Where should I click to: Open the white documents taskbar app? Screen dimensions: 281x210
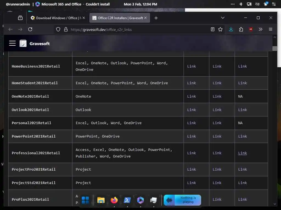click(x=154, y=200)
